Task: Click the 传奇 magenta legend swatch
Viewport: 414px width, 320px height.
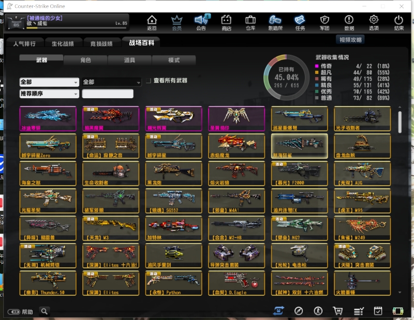Action: (317, 66)
